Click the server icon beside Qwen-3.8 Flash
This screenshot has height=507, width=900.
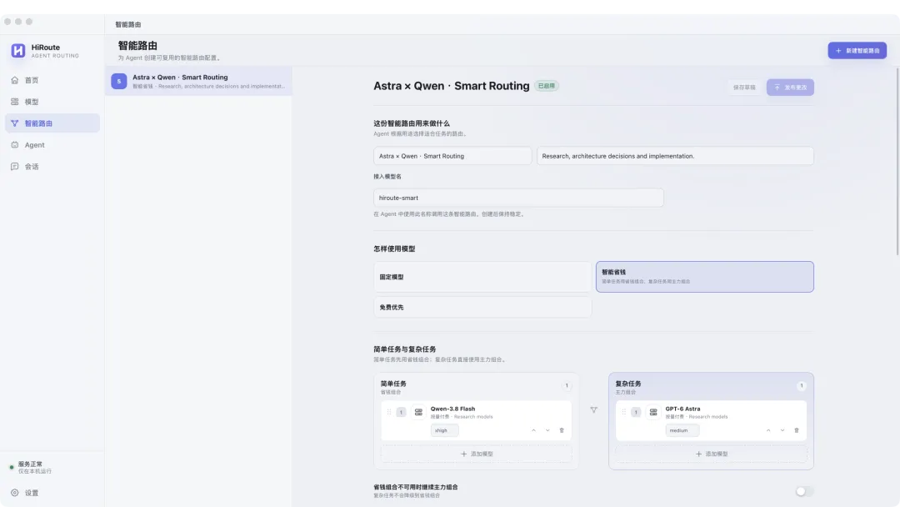[418, 412]
